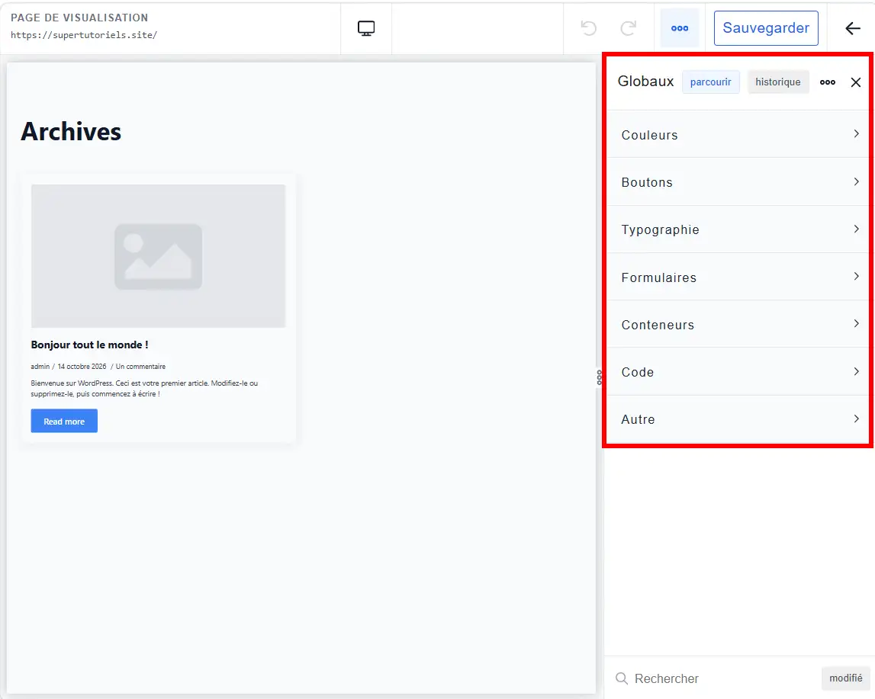The height and width of the screenshot is (699, 875).
Task: Click the admin author link
Action: pyautogui.click(x=40, y=366)
